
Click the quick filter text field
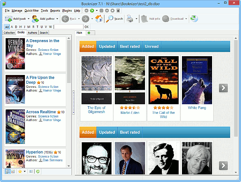69,27
